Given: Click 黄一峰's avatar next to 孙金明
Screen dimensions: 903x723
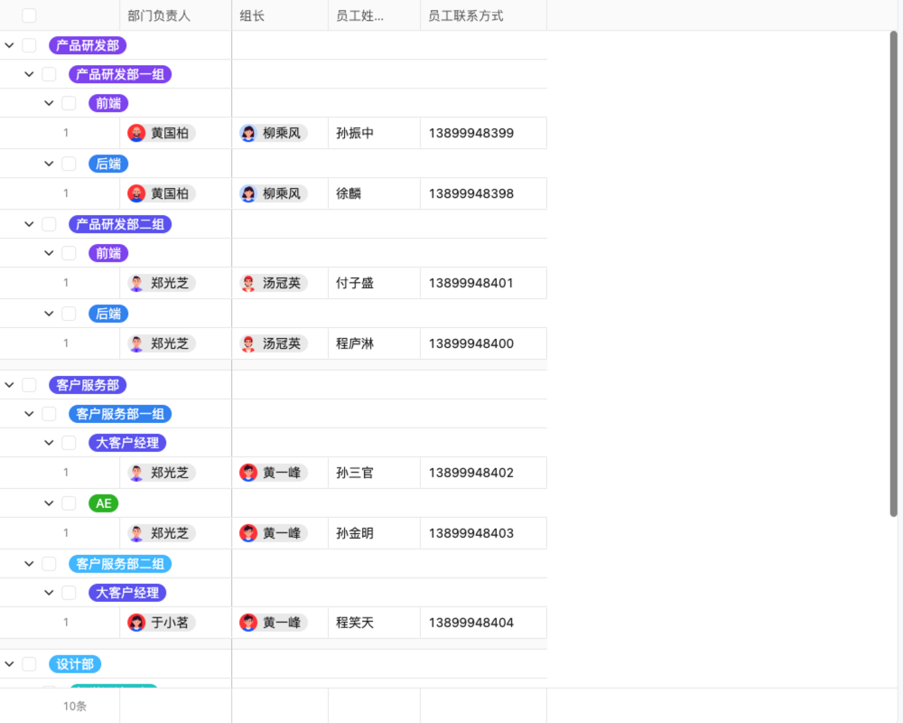Looking at the screenshot, I should (x=247, y=533).
